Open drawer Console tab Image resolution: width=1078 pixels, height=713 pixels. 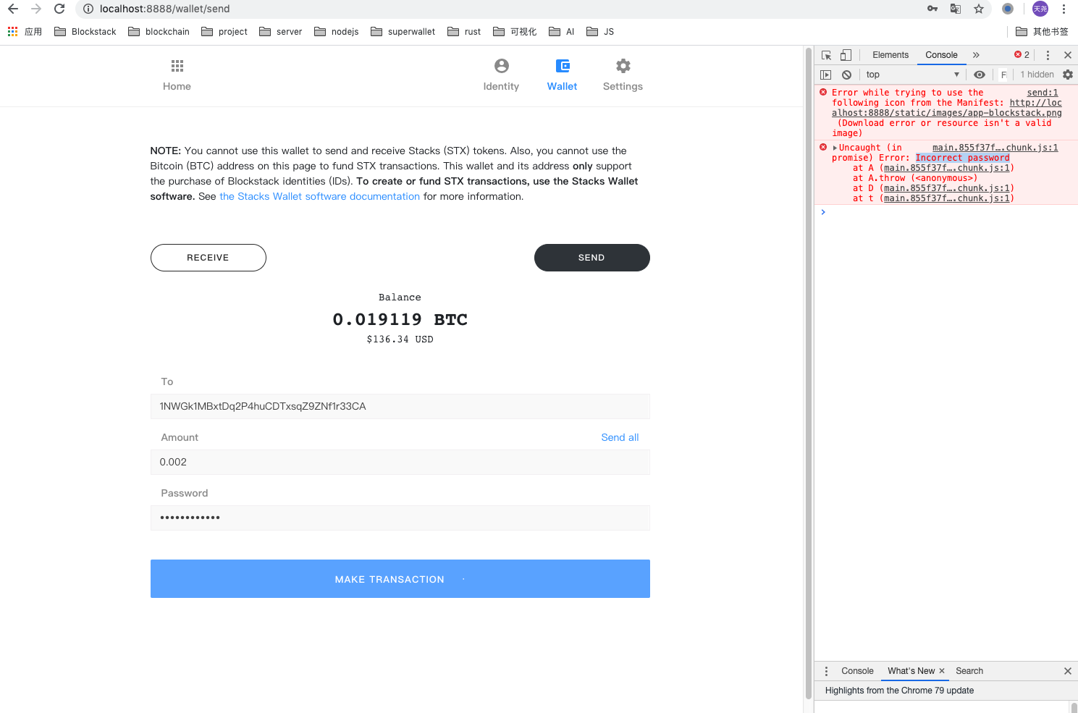[x=858, y=671]
